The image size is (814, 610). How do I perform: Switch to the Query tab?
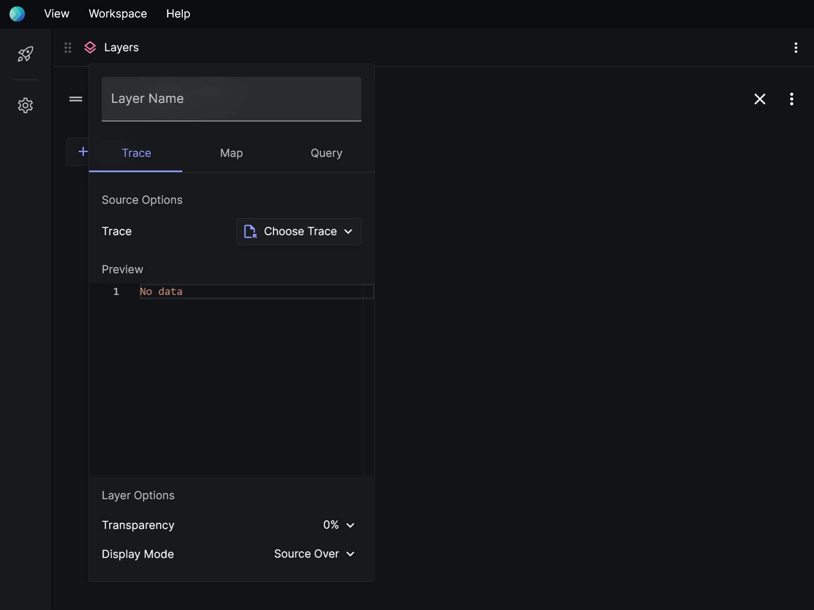[x=326, y=152]
